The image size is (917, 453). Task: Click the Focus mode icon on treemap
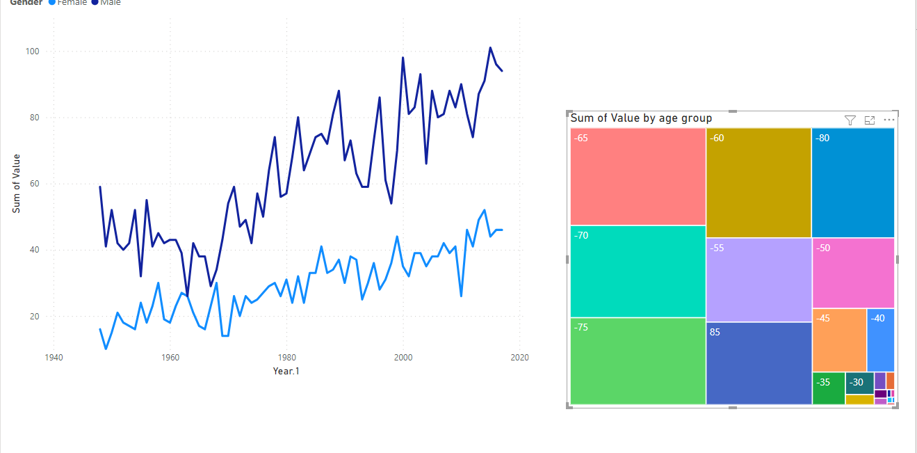tap(869, 120)
